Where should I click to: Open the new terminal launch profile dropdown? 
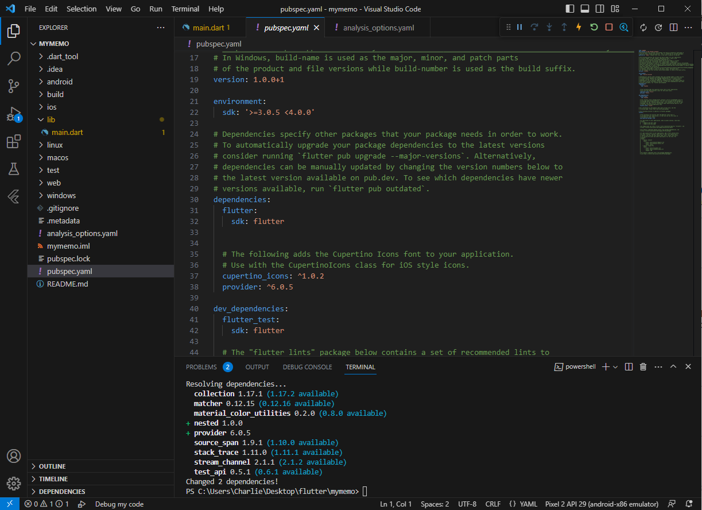pyautogui.click(x=615, y=366)
